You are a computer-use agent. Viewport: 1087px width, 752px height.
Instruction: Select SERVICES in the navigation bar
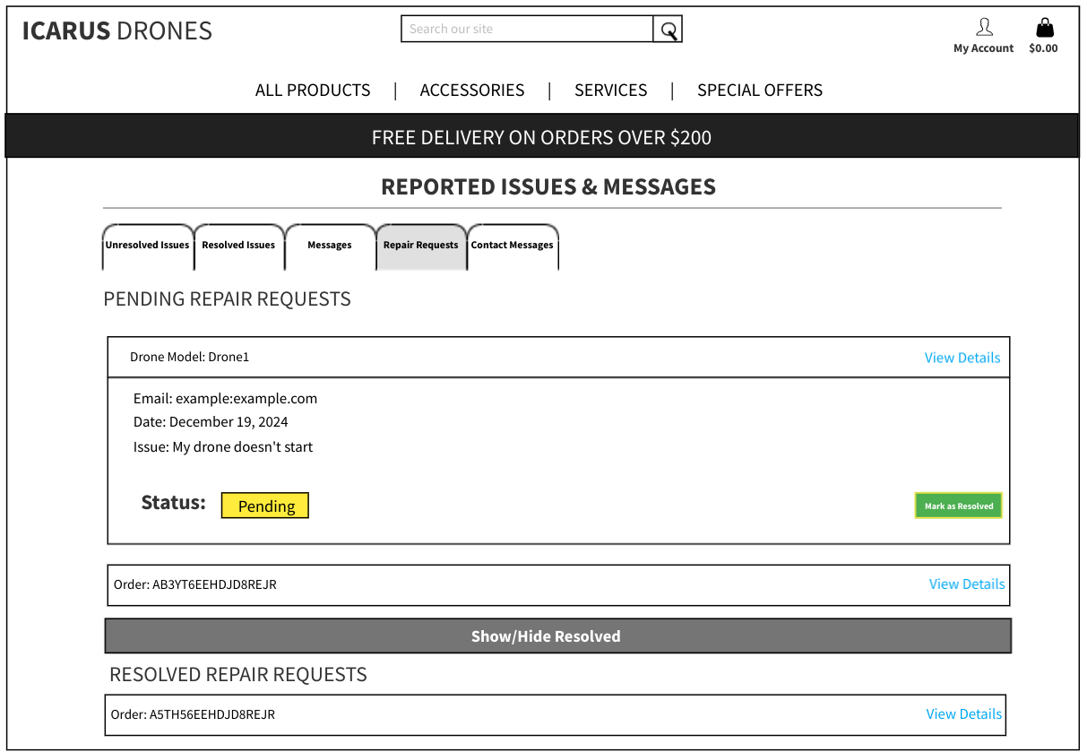[x=610, y=91]
